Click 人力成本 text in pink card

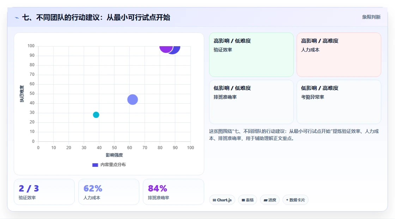click(x=310, y=50)
